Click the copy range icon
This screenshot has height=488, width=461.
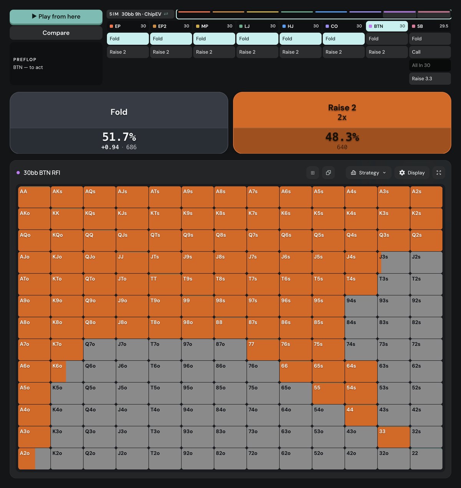click(328, 173)
